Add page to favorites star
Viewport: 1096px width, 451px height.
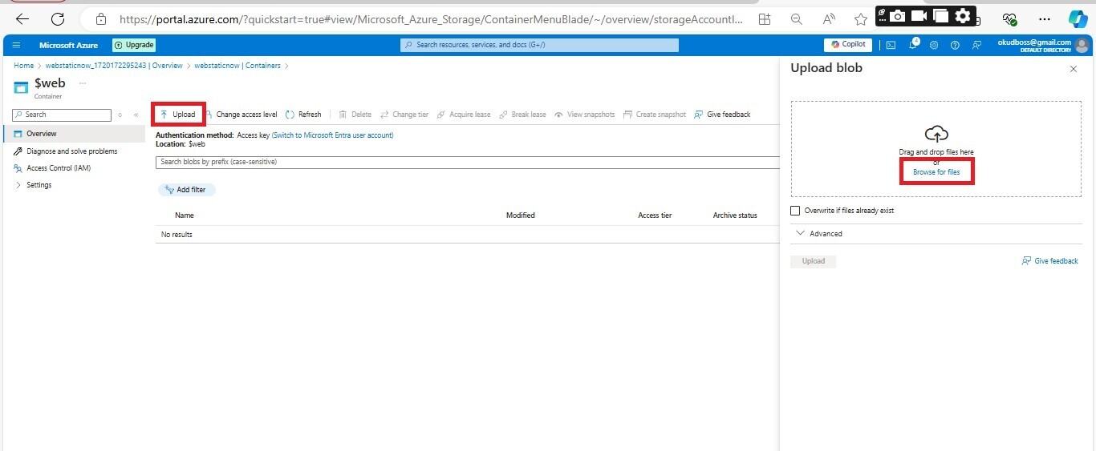(x=861, y=18)
